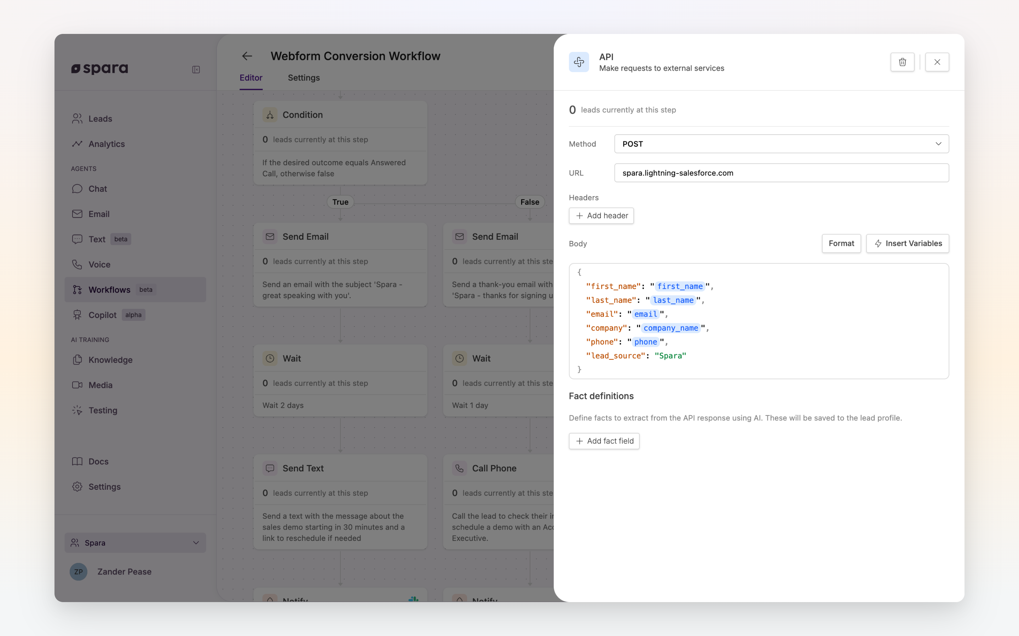The image size is (1019, 636).
Task: Click the Condition node icon
Action: point(270,115)
